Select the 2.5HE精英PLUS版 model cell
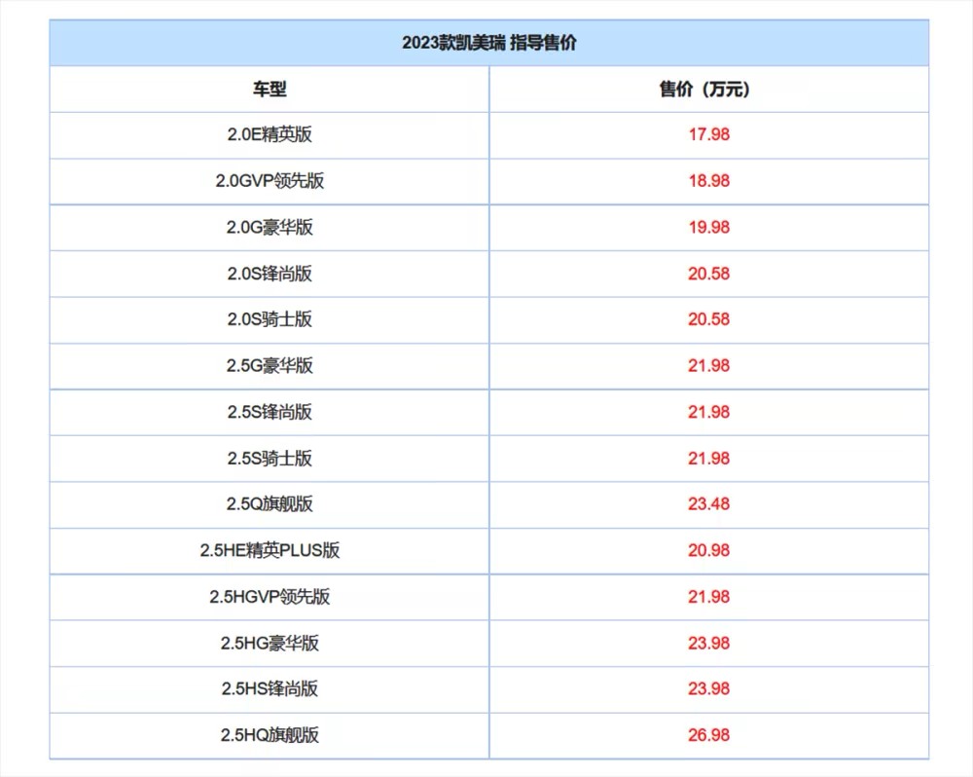Image resolution: width=973 pixels, height=777 pixels. [x=270, y=550]
